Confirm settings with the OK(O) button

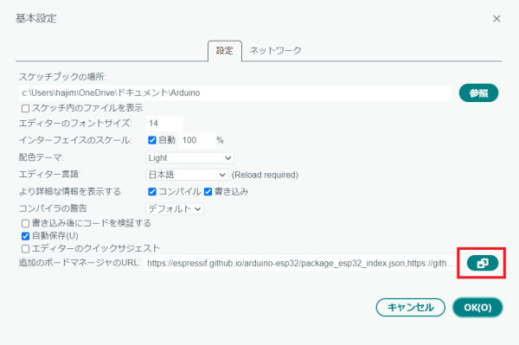[477, 307]
